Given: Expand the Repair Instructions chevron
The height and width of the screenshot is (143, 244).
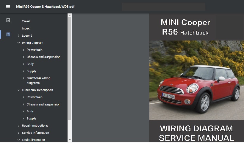Looking at the screenshot, I should point(18,126).
